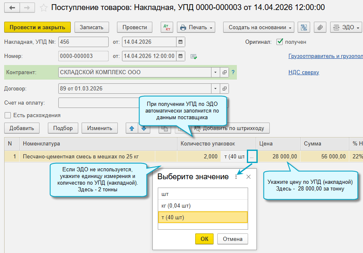Open document structure (related documents) icon
Image resolution: width=363 pixels, height=253 pixels.
[x=304, y=28]
